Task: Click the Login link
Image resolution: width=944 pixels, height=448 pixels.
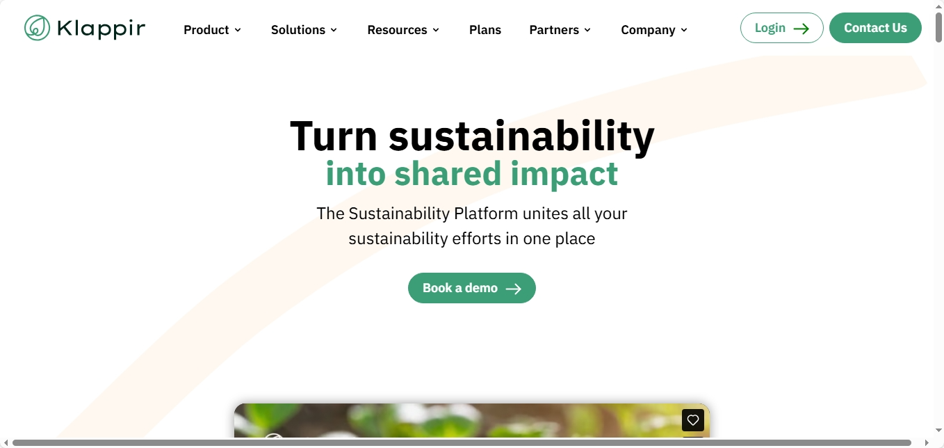Action: coord(770,28)
